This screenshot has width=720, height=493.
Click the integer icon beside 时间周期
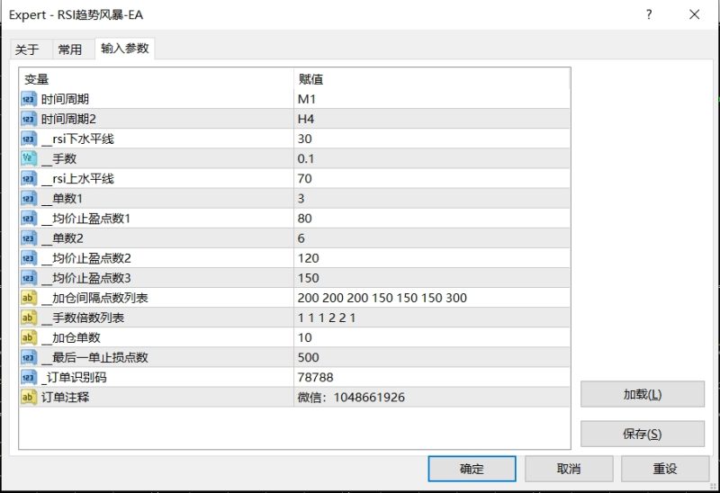click(x=29, y=99)
